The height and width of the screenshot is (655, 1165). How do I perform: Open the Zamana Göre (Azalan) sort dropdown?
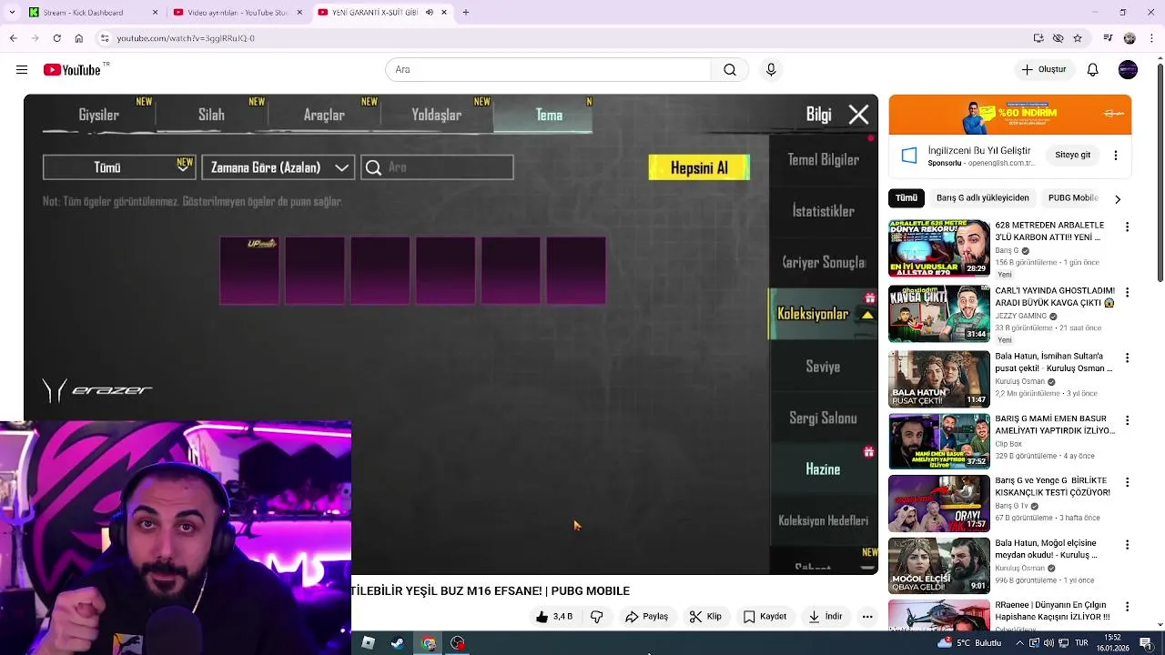pos(279,167)
